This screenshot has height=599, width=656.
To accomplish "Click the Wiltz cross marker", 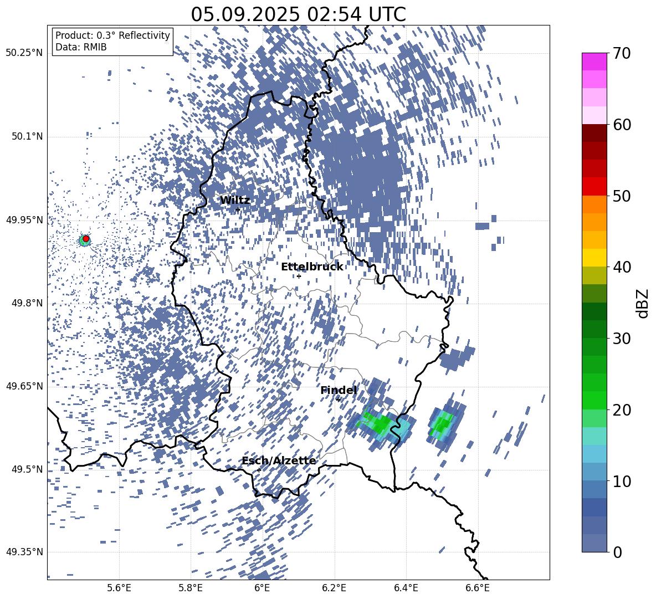I will point(238,209).
